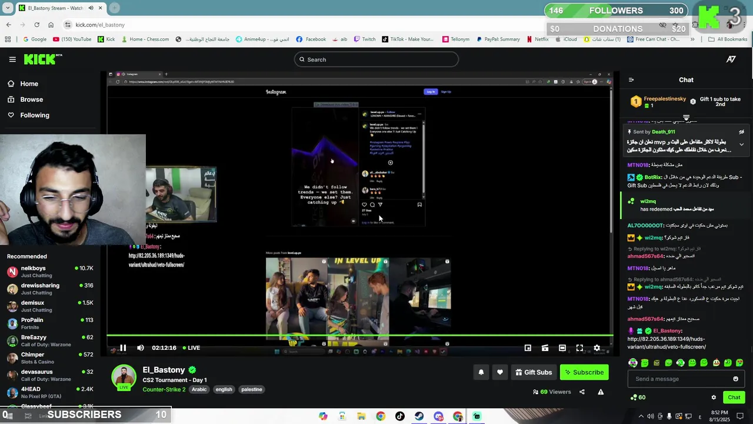The height and width of the screenshot is (424, 753).
Task: Toggle notification bell for El_Bastony
Action: click(481, 372)
